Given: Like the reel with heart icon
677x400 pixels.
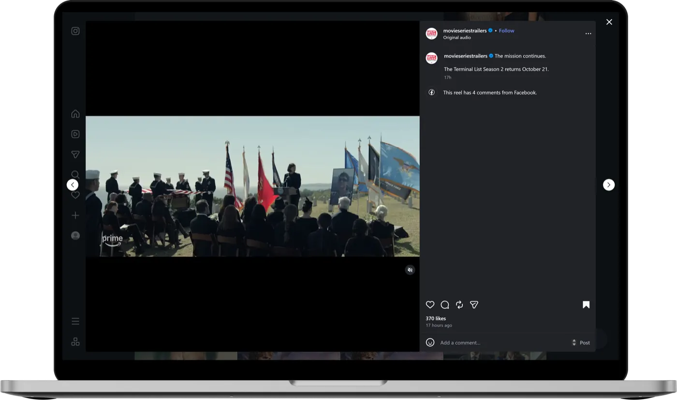Looking at the screenshot, I should tap(430, 304).
